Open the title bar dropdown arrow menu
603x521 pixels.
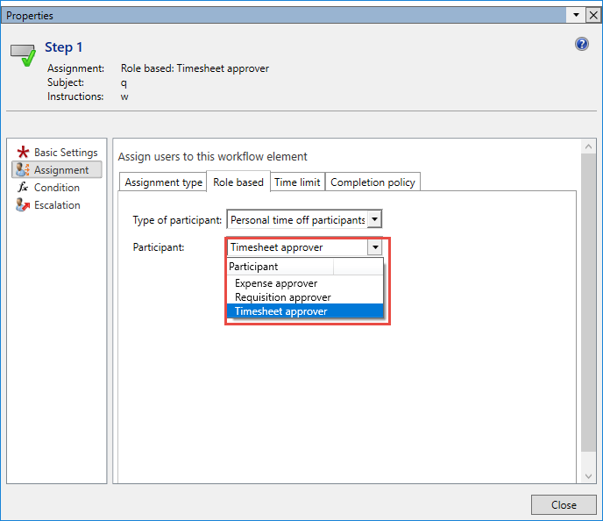576,15
